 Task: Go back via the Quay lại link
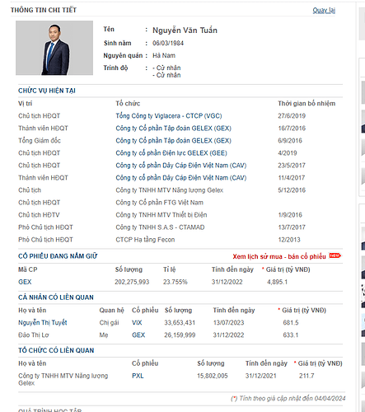(324, 11)
